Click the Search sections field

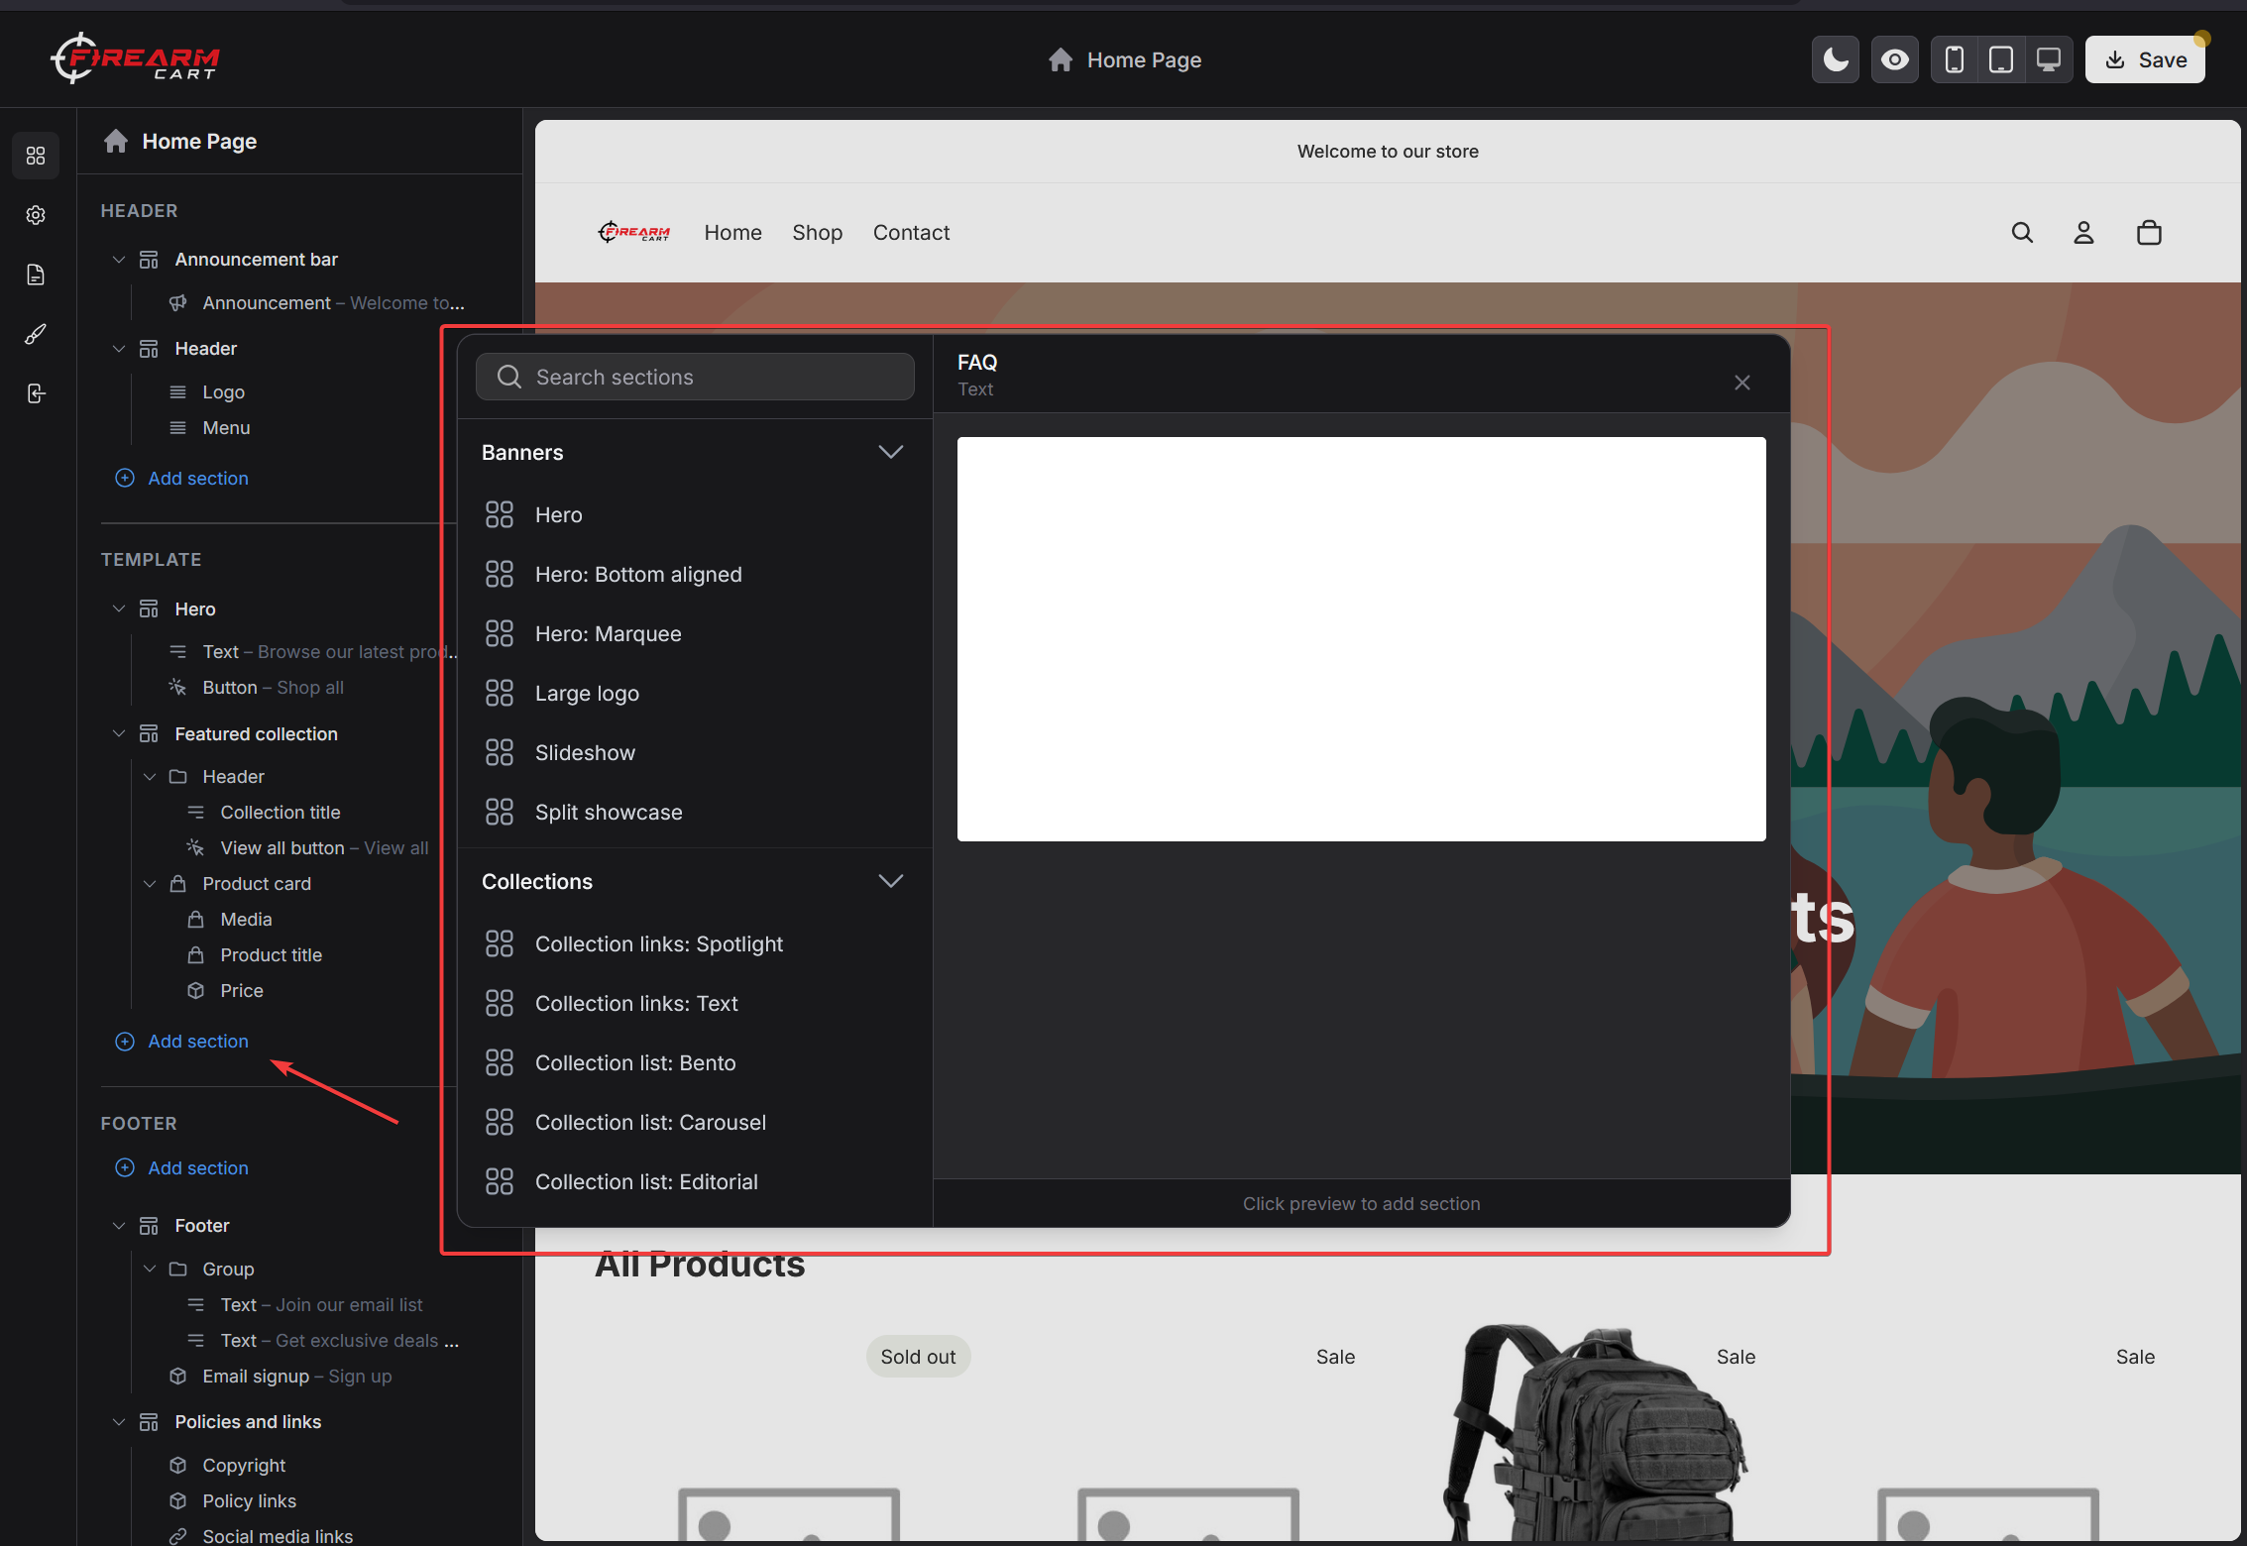coord(695,377)
